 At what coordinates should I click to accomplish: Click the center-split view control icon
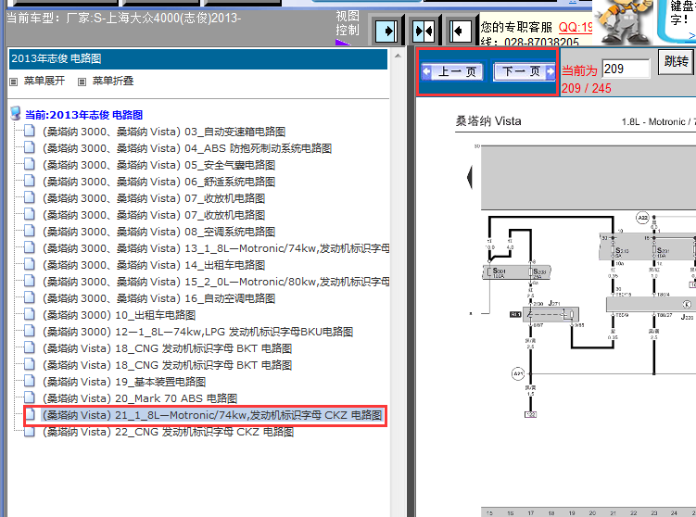(423, 32)
